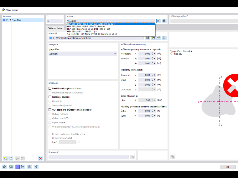The image size is (238, 178).
Task: Click the Název input field
Action: (111, 21)
